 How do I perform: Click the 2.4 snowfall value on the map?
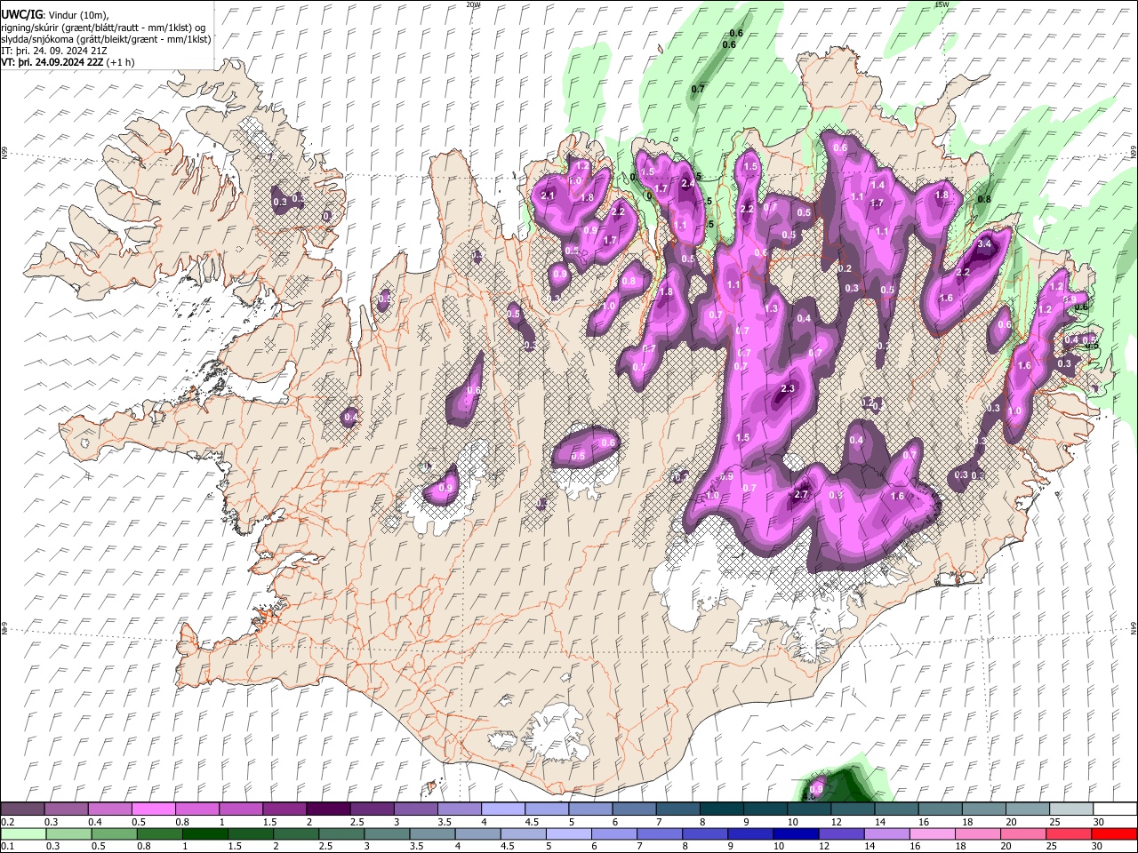[687, 184]
